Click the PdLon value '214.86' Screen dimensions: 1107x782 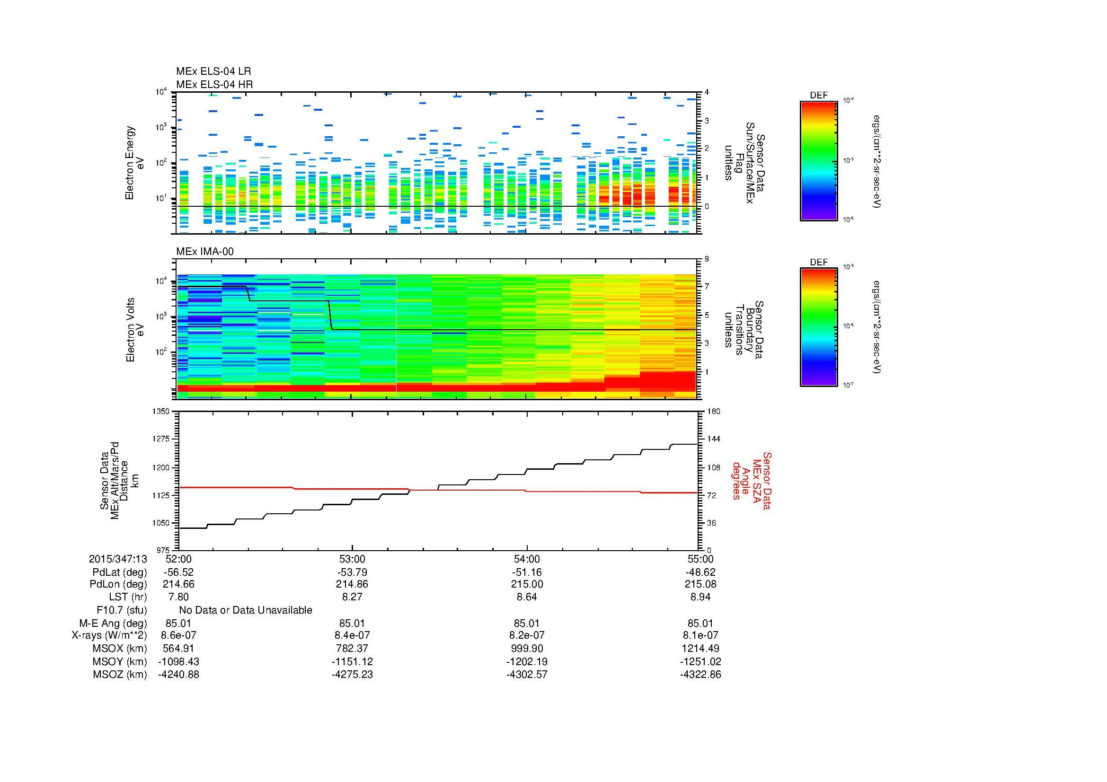point(353,584)
